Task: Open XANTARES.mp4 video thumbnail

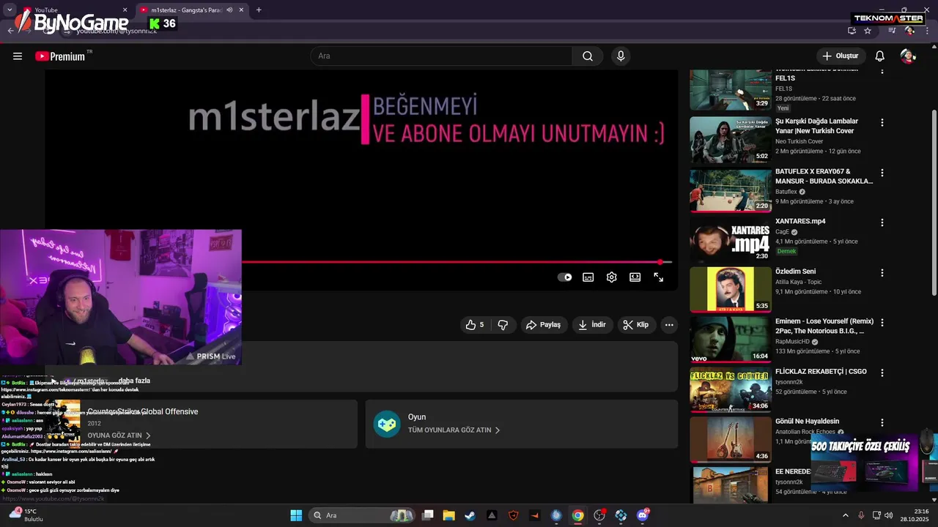Action: coord(730,239)
